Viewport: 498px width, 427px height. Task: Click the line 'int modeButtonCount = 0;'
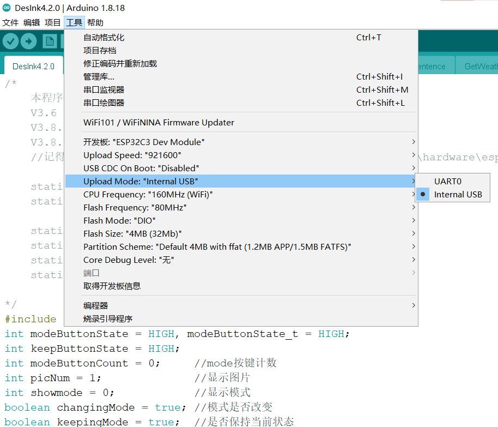pos(82,363)
